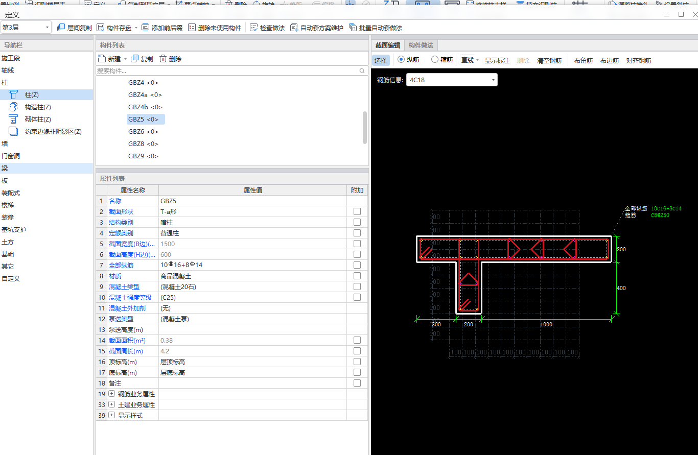Toggle 附加 checkbox for 混凝土强度等级 row
Viewport: 698px width, 455px height.
pyautogui.click(x=357, y=297)
